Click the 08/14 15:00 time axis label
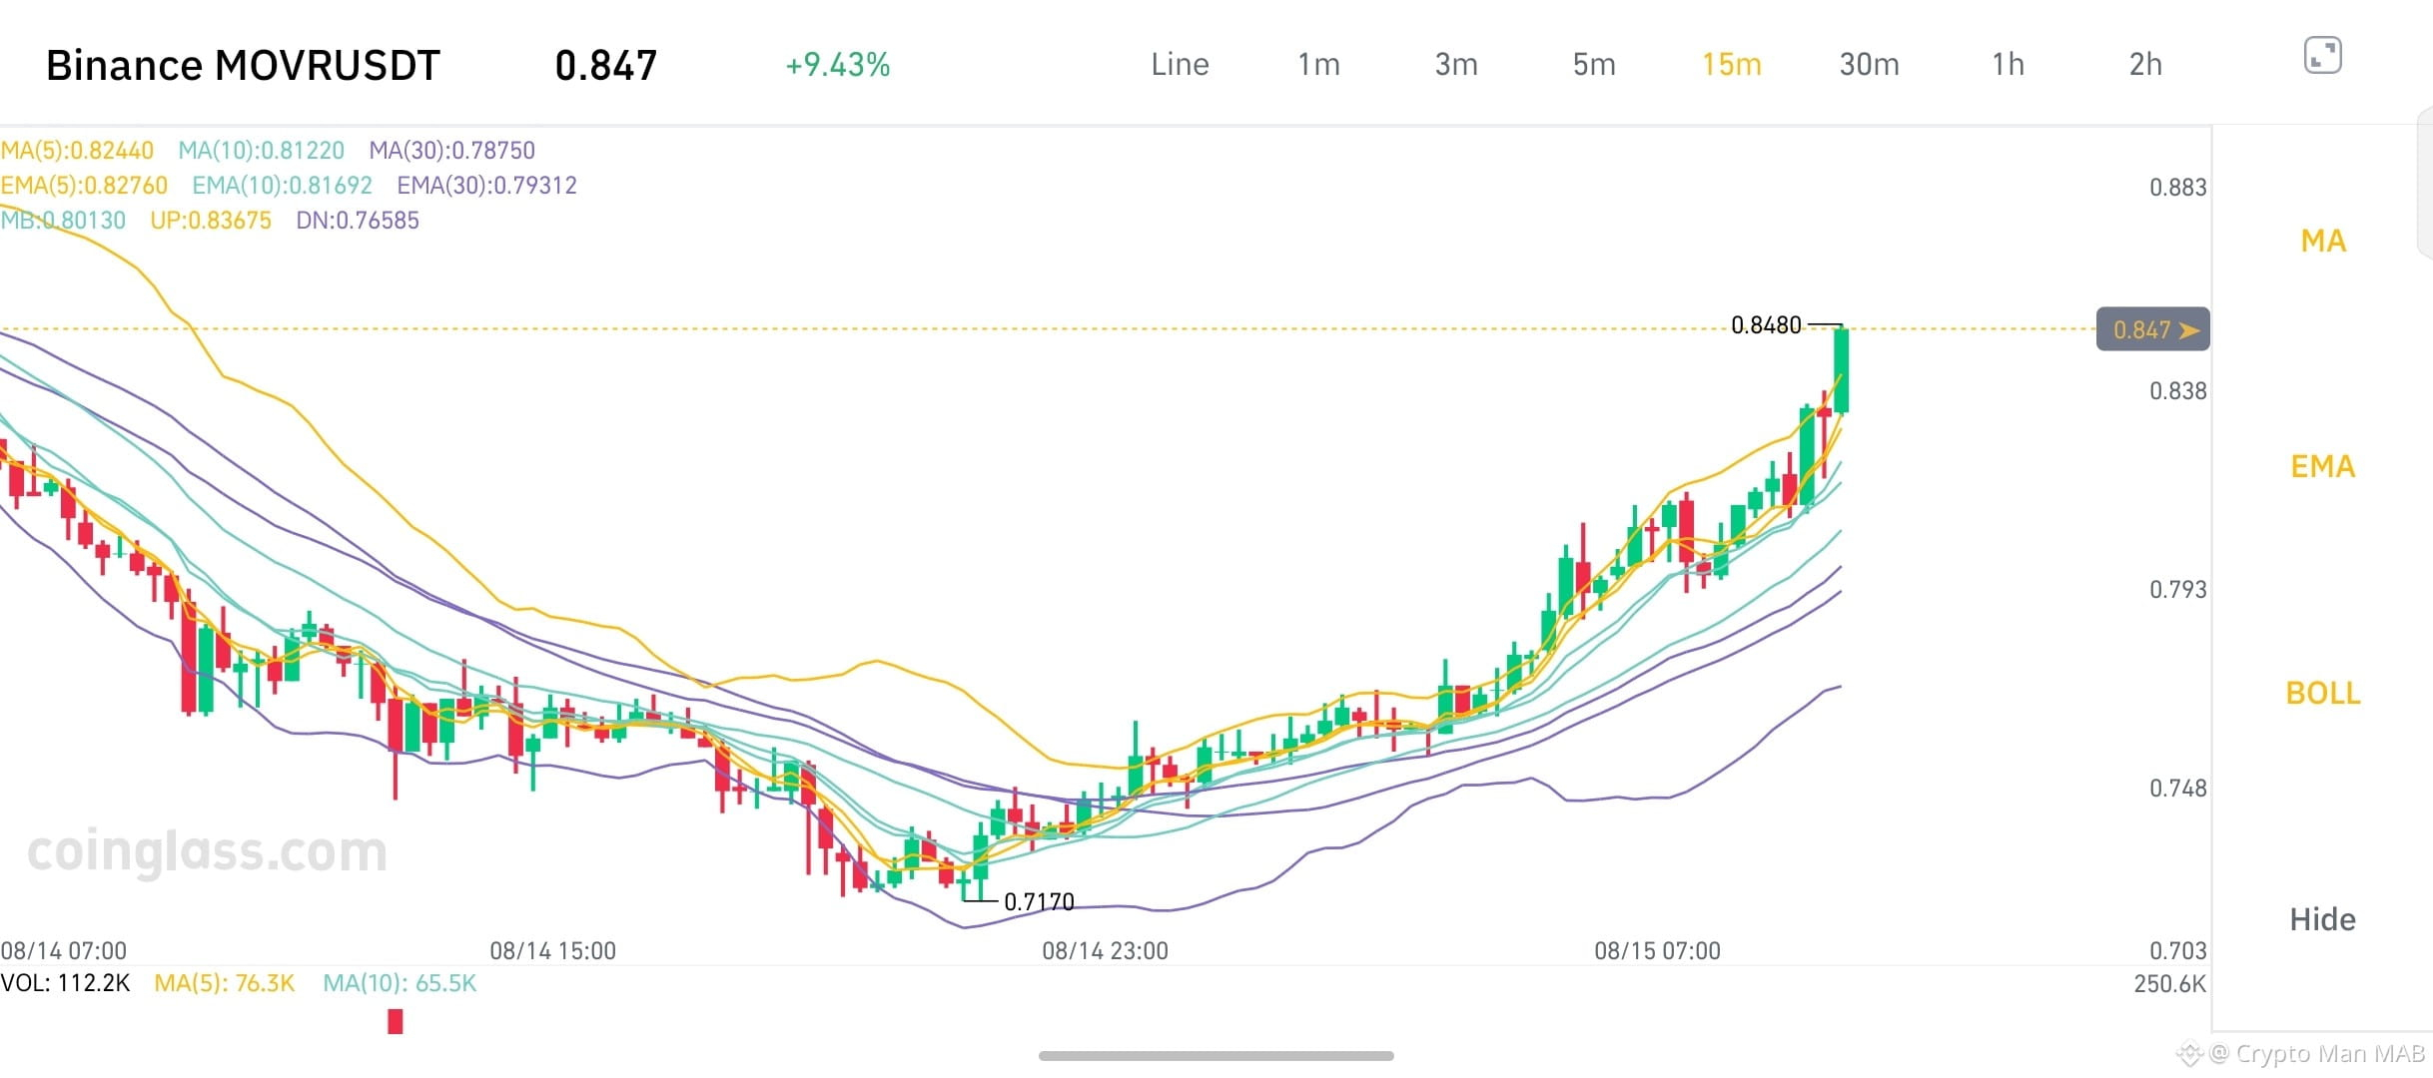This screenshot has height=1078, width=2433. click(552, 951)
